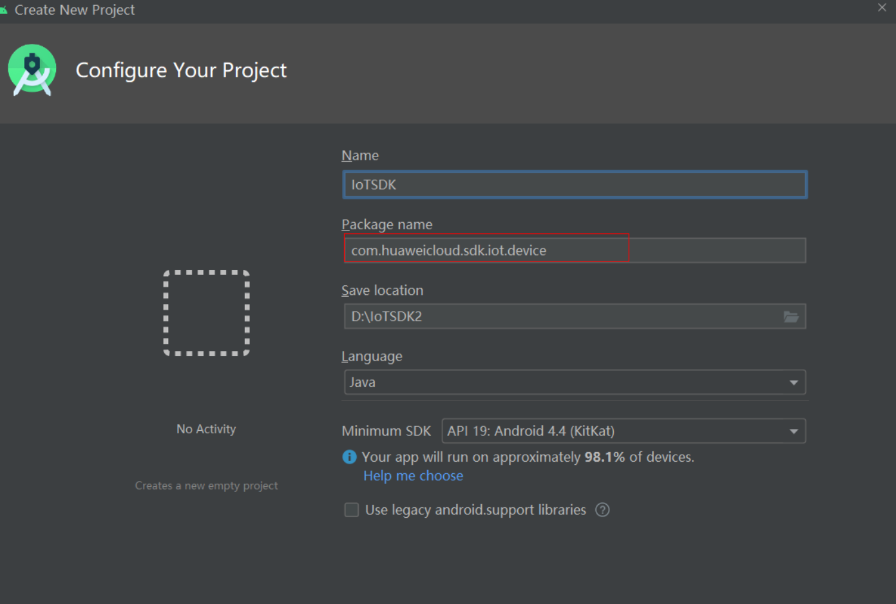Click the blue info icon near device coverage
This screenshot has height=604, width=896.
coord(349,457)
